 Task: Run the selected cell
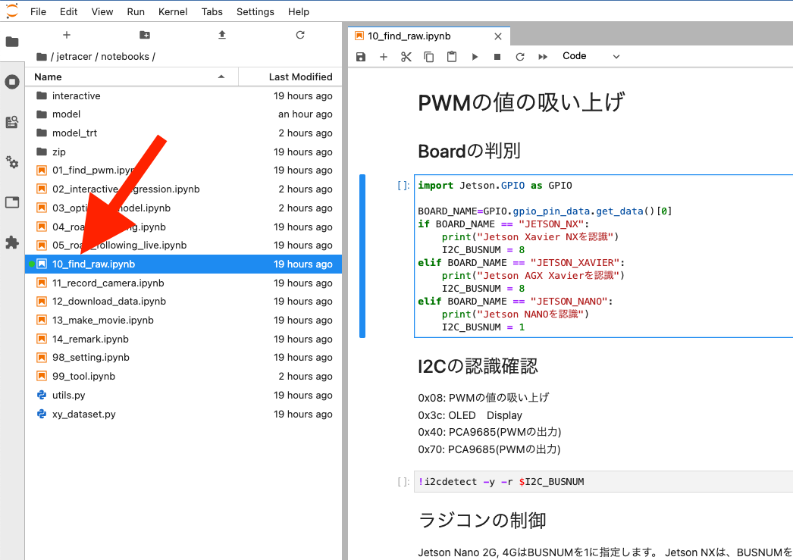[x=475, y=57]
